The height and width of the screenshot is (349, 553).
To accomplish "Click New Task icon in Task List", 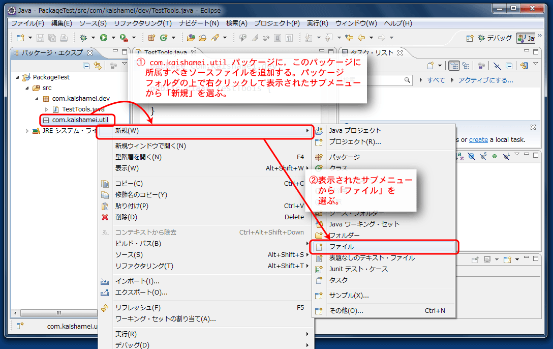I will [431, 66].
